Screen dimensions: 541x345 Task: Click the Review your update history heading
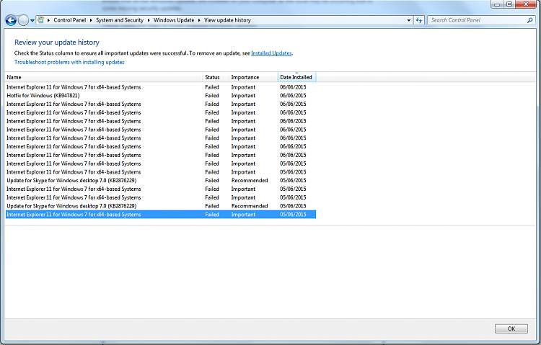[x=57, y=42]
